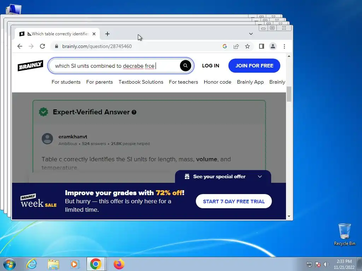
Task: Reload the Brainly page
Action: click(42, 46)
